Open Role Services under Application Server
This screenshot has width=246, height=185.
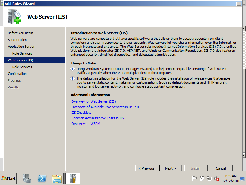(x=22, y=53)
